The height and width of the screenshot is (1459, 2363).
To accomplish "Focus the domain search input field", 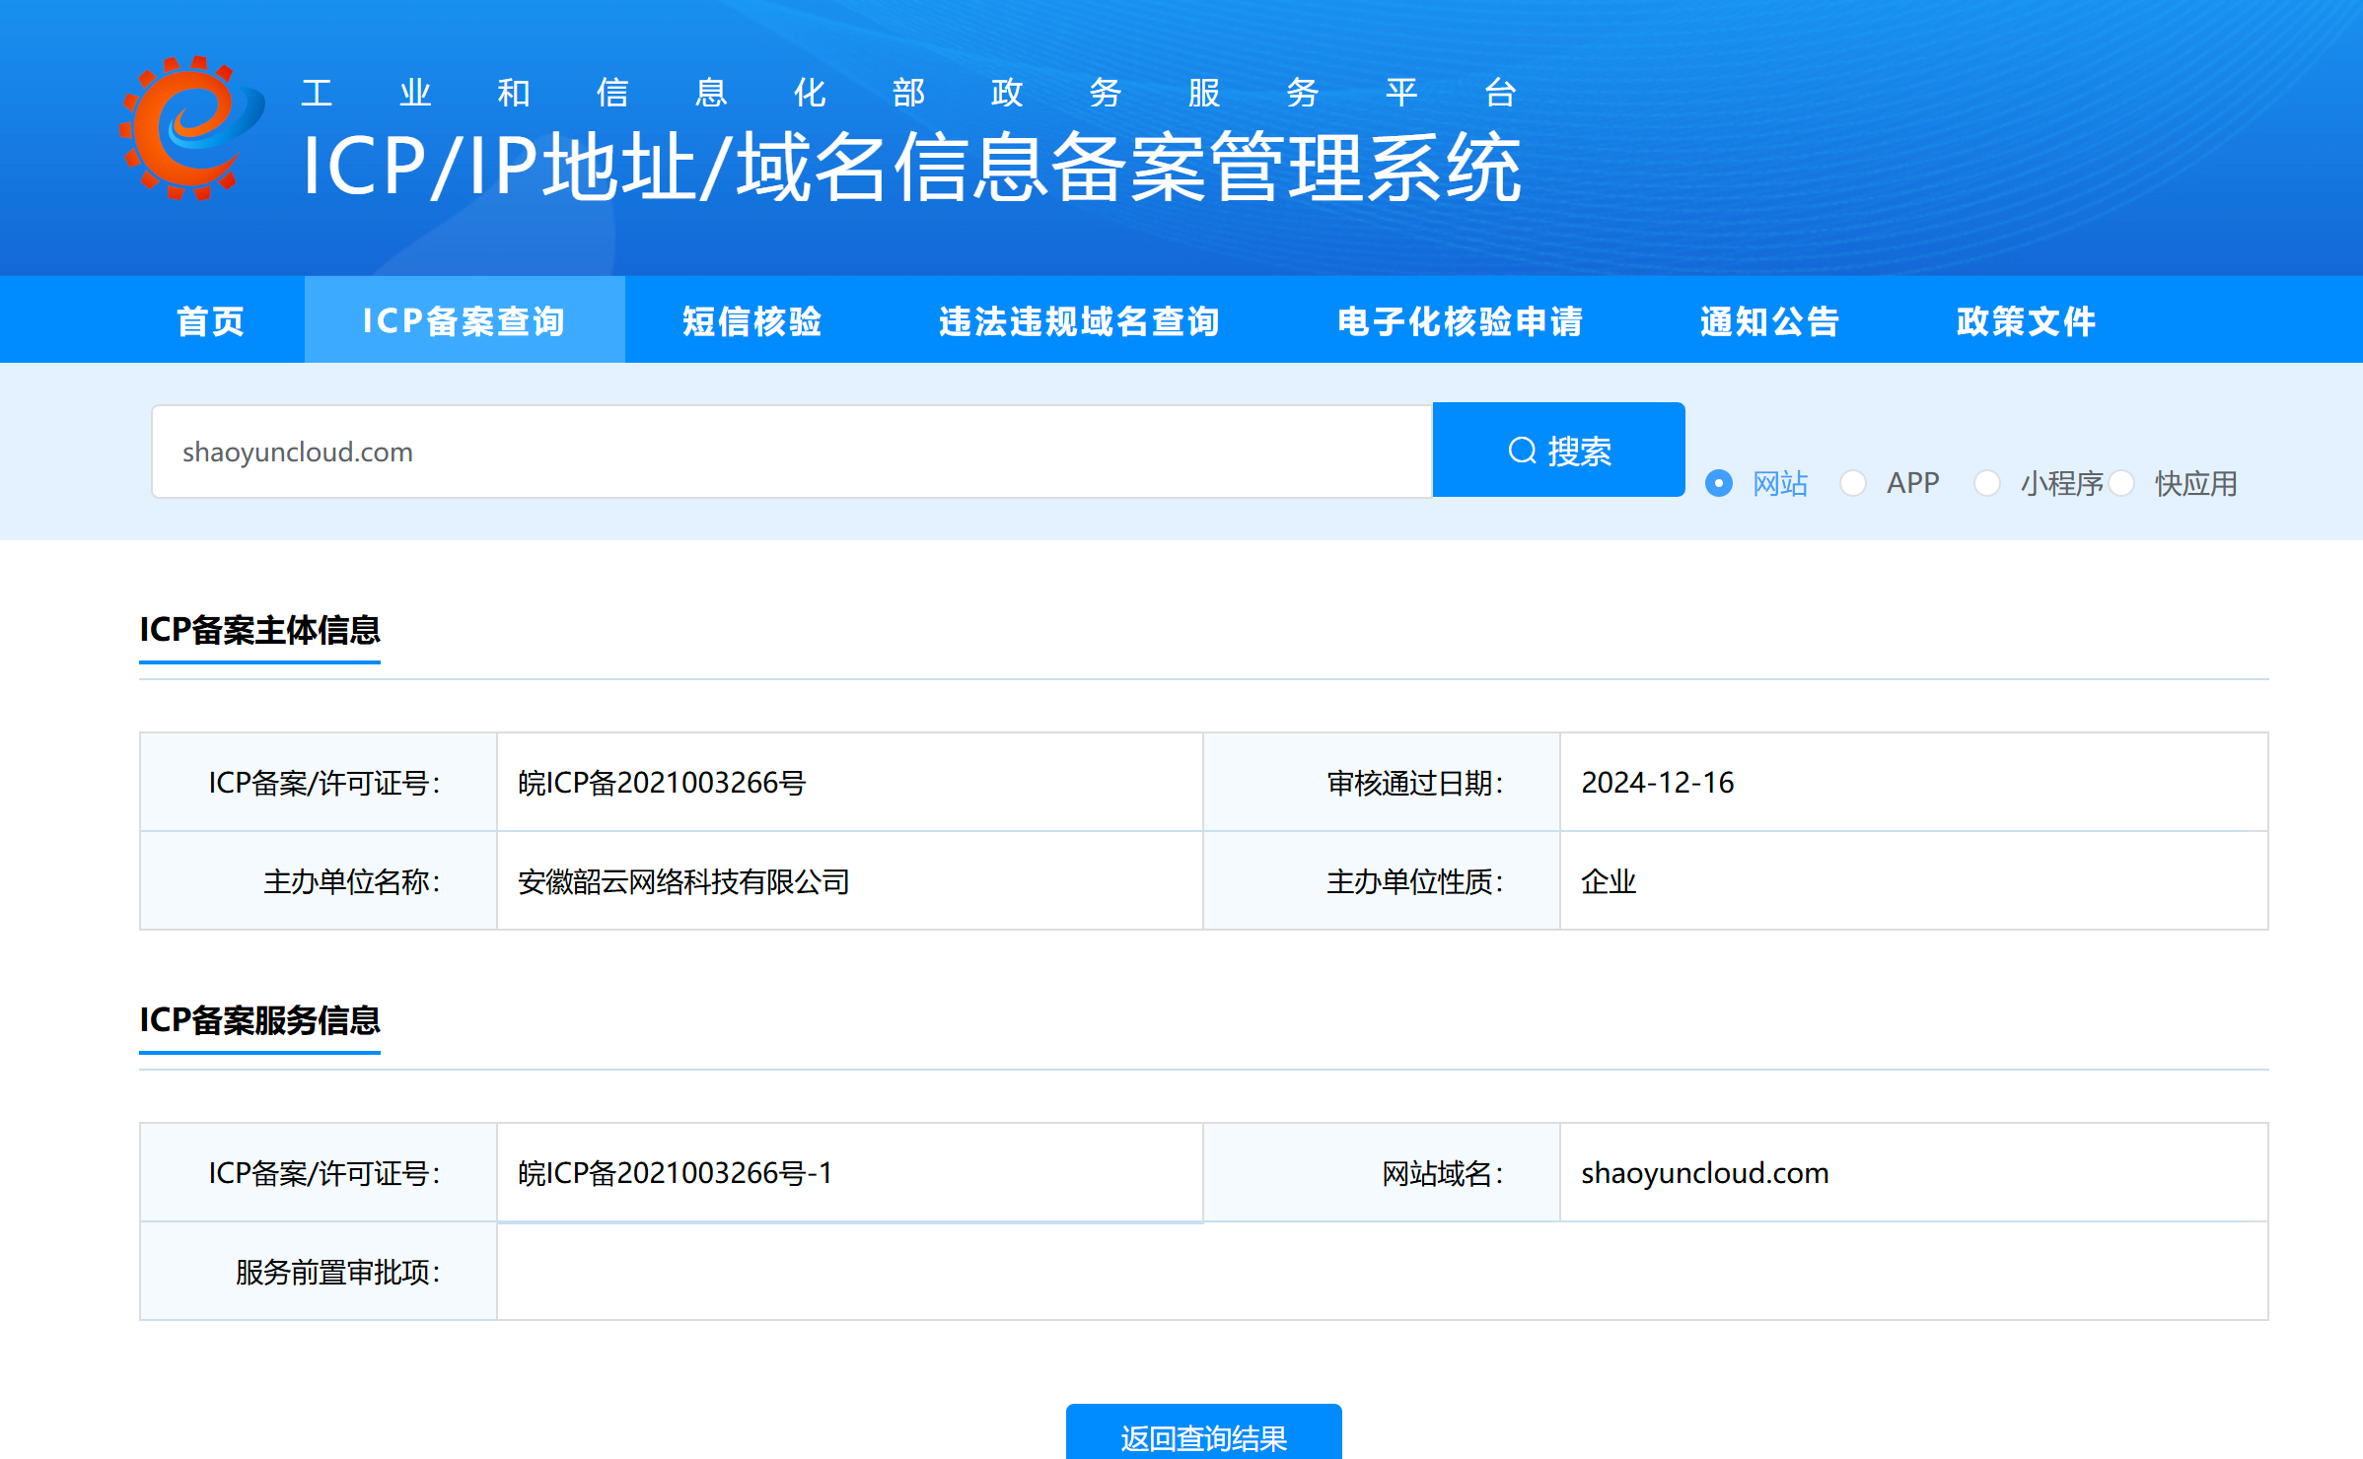I will (789, 452).
